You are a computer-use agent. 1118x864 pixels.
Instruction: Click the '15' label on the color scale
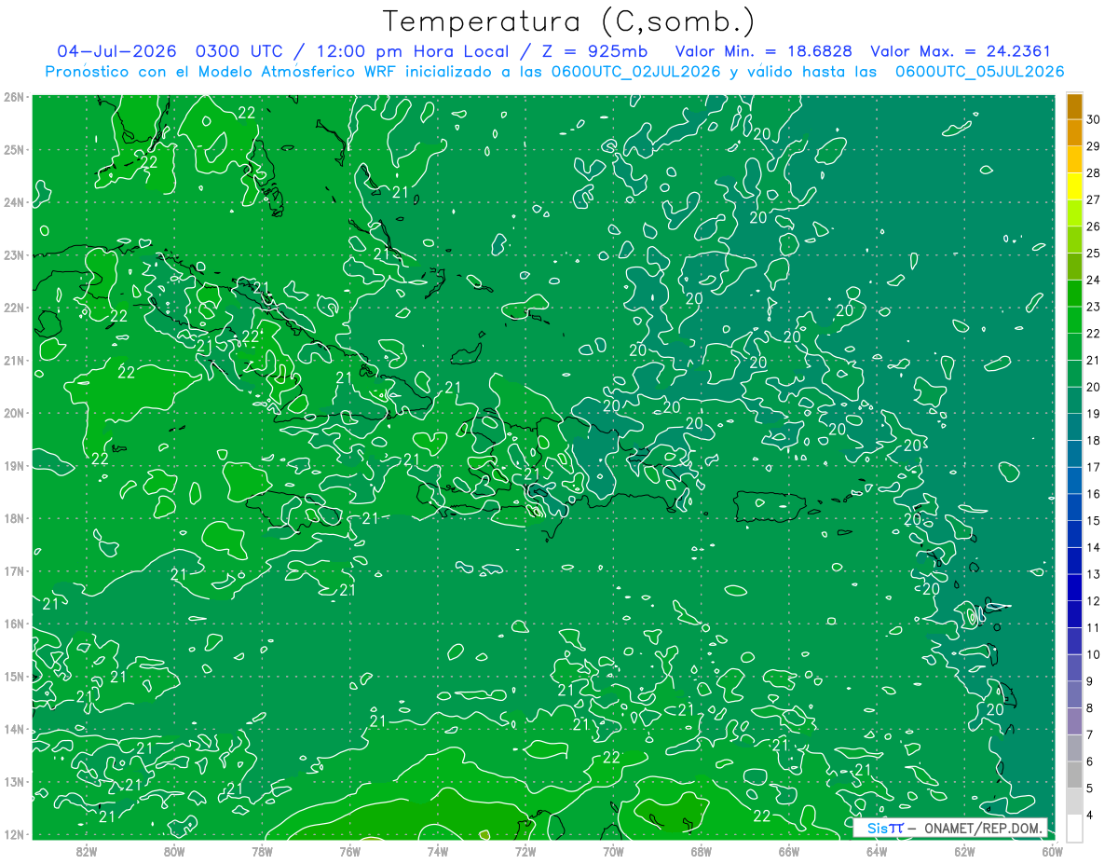[1094, 521]
